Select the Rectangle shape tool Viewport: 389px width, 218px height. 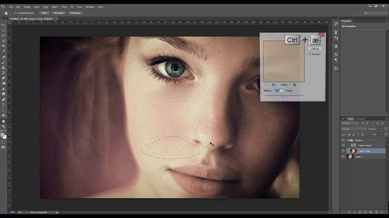pos(4,116)
